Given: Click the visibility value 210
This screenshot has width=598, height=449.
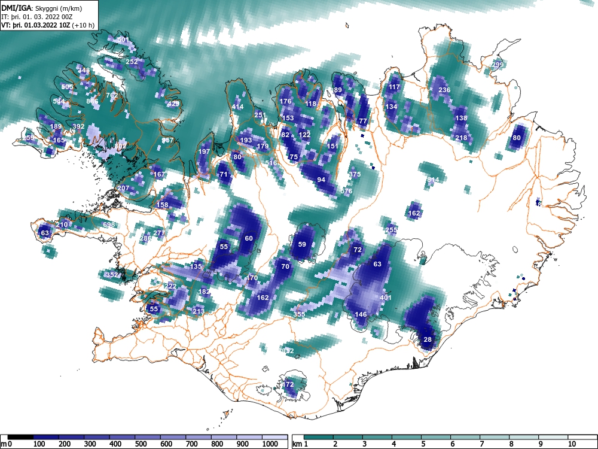Looking at the screenshot, I should point(62,224).
